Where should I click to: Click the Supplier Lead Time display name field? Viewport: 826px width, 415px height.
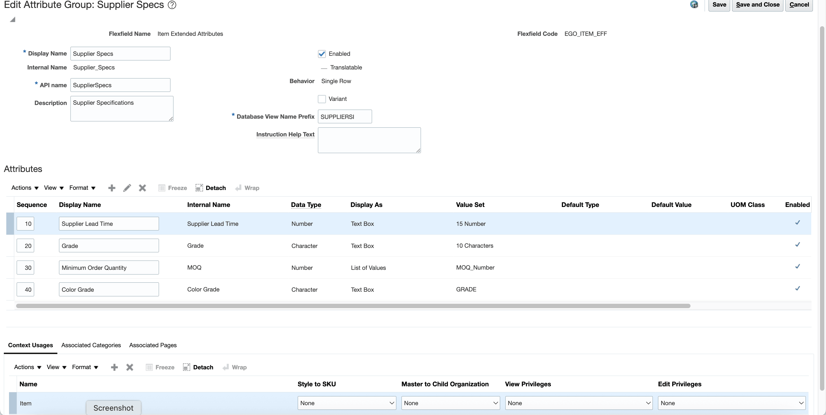(x=109, y=224)
